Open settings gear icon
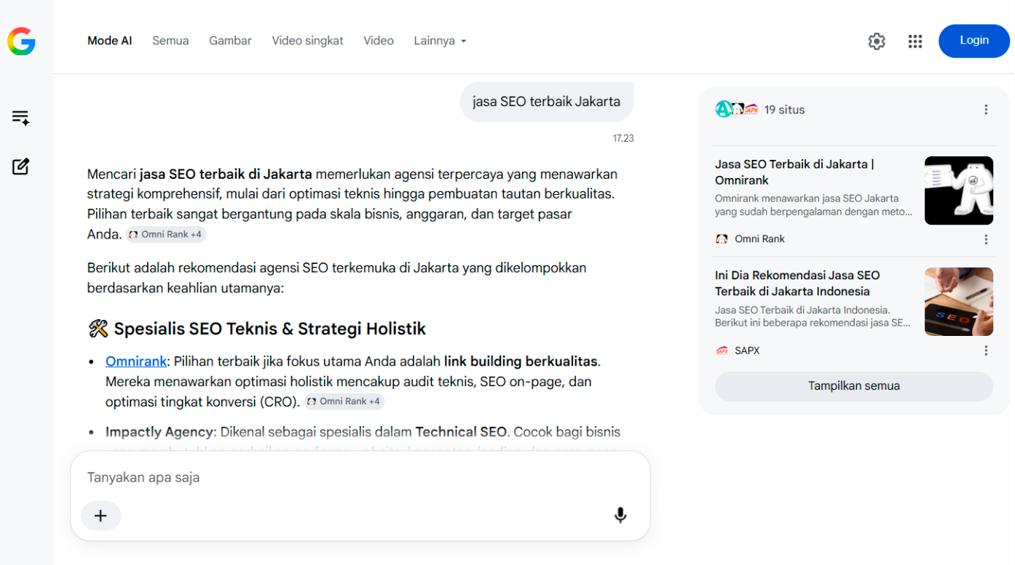Screen dimensions: 1015x565 click(x=877, y=41)
